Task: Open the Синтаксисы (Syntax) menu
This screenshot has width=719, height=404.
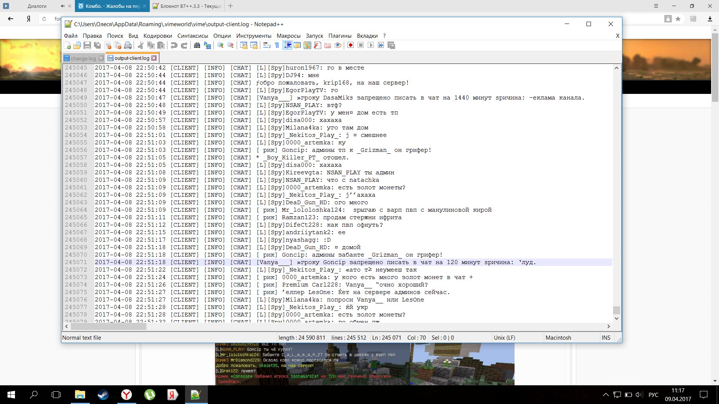Action: (x=193, y=36)
